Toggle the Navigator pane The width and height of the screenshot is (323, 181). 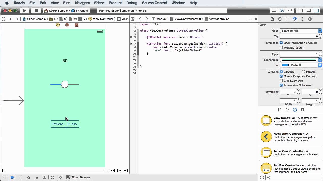point(300,11)
